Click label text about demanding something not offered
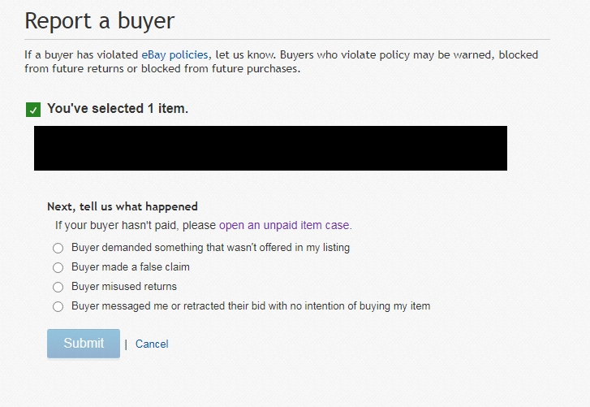This screenshot has width=590, height=407. [x=211, y=247]
